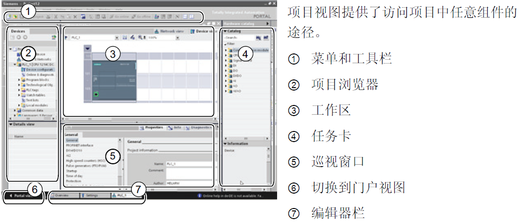Viewport: 520px width, 222px height.
Task: Click Go offline in the toolbar
Action: (x=141, y=16)
